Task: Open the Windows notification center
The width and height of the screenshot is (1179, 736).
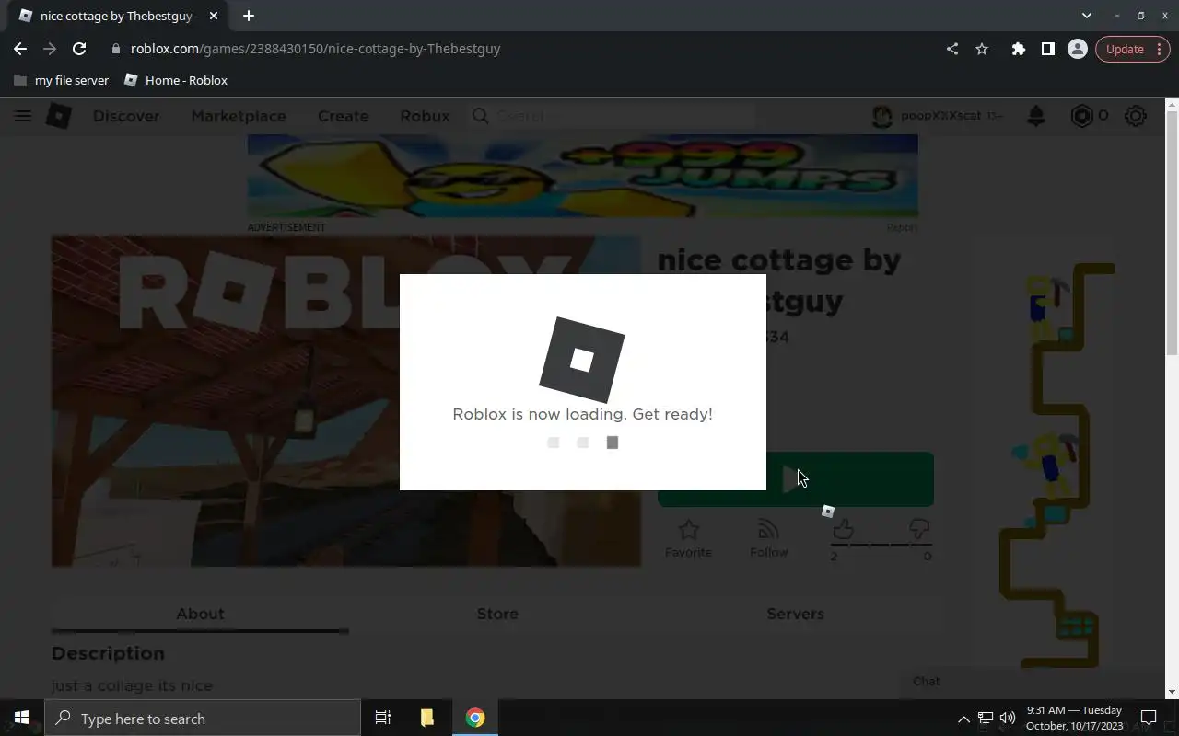Action: coord(1149,718)
